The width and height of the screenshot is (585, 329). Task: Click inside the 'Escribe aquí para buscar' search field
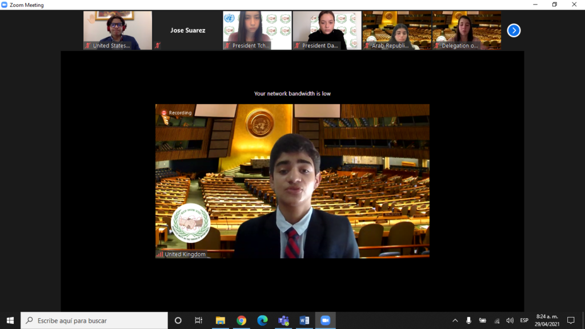tap(91, 320)
